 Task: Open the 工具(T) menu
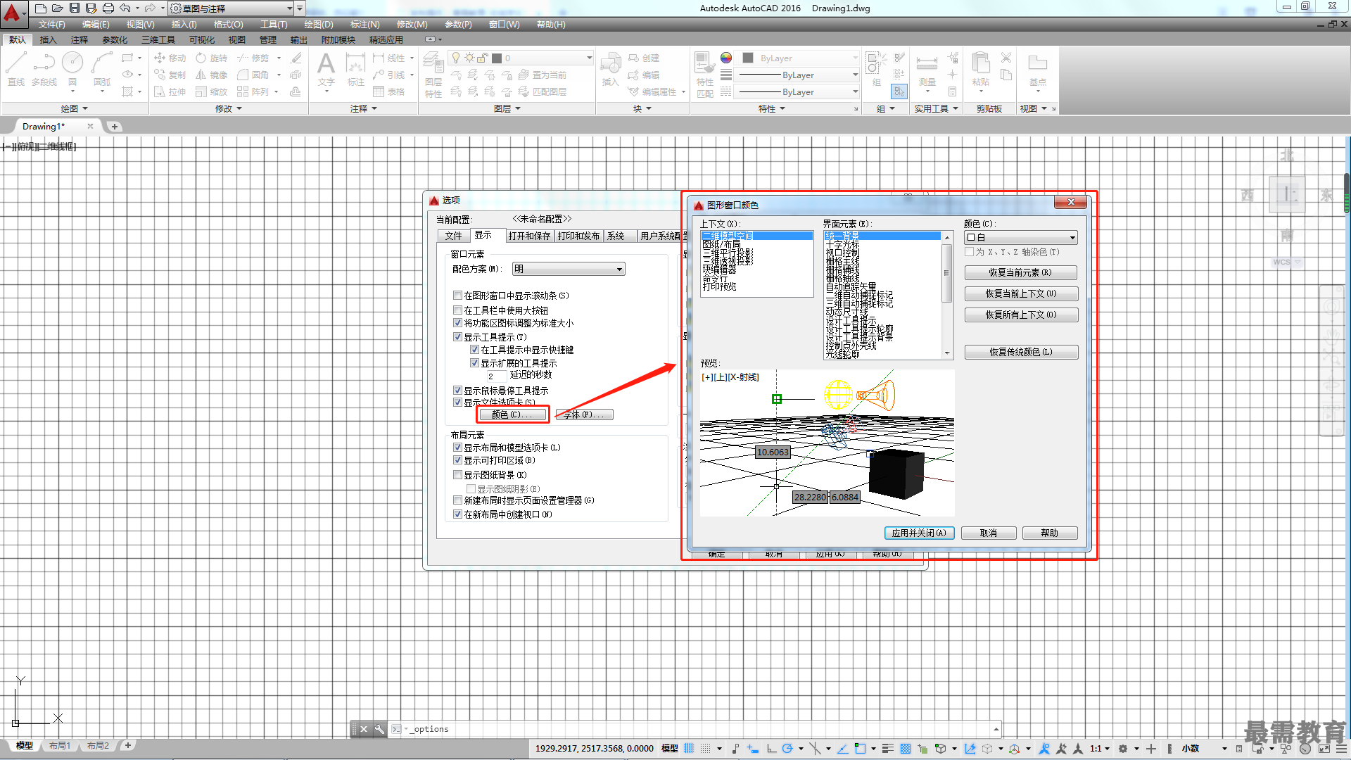coord(274,24)
